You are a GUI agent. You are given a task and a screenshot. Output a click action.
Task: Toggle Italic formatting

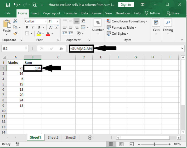pos(33,27)
